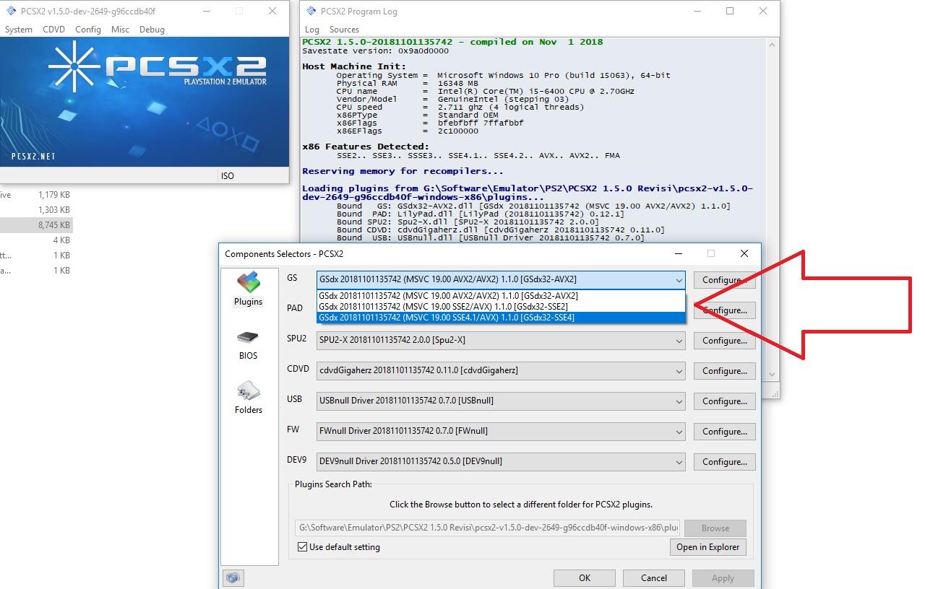
Task: Select file row with 8,745 KB
Action: coord(36,225)
